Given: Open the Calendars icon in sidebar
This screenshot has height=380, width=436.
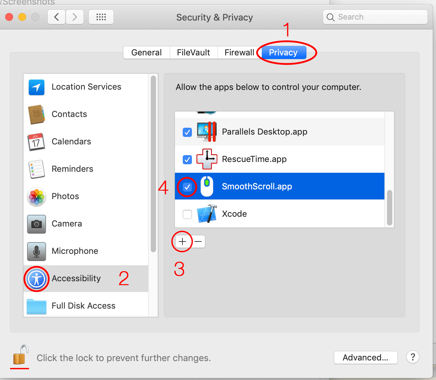Looking at the screenshot, I should (x=36, y=142).
